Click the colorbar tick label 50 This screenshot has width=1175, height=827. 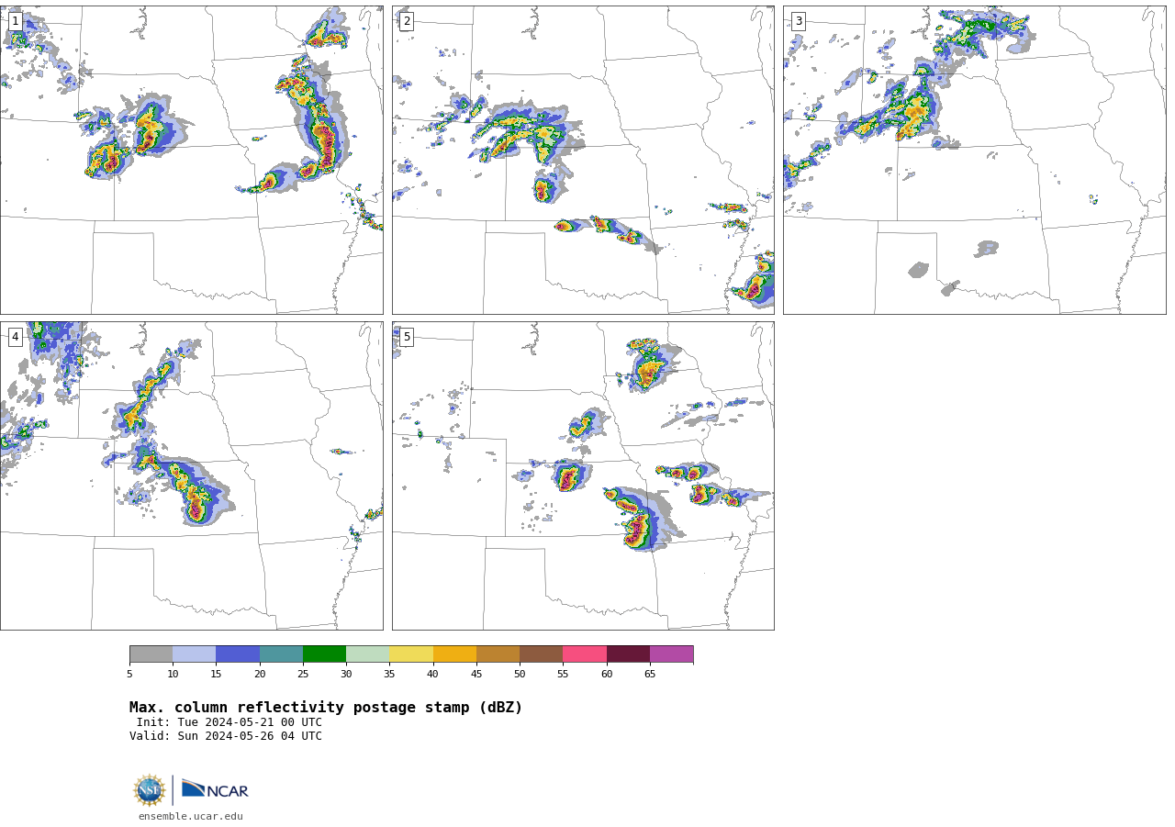click(520, 675)
